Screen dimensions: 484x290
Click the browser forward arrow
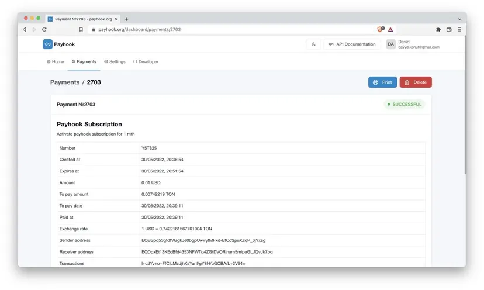34,29
